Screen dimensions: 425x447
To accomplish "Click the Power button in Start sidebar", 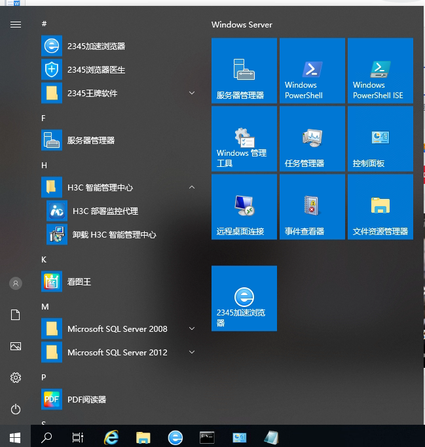I will (x=16, y=409).
